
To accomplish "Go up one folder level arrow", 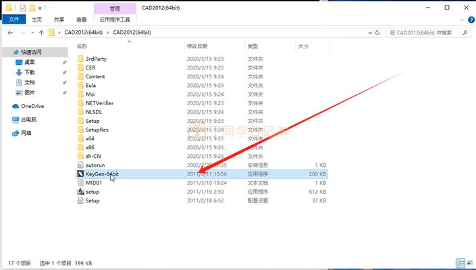I will click(x=42, y=32).
